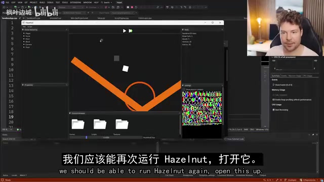Screen dimensions: 324x182
Task: Open the Textures folder in Content Browser
Action: pos(122,124)
